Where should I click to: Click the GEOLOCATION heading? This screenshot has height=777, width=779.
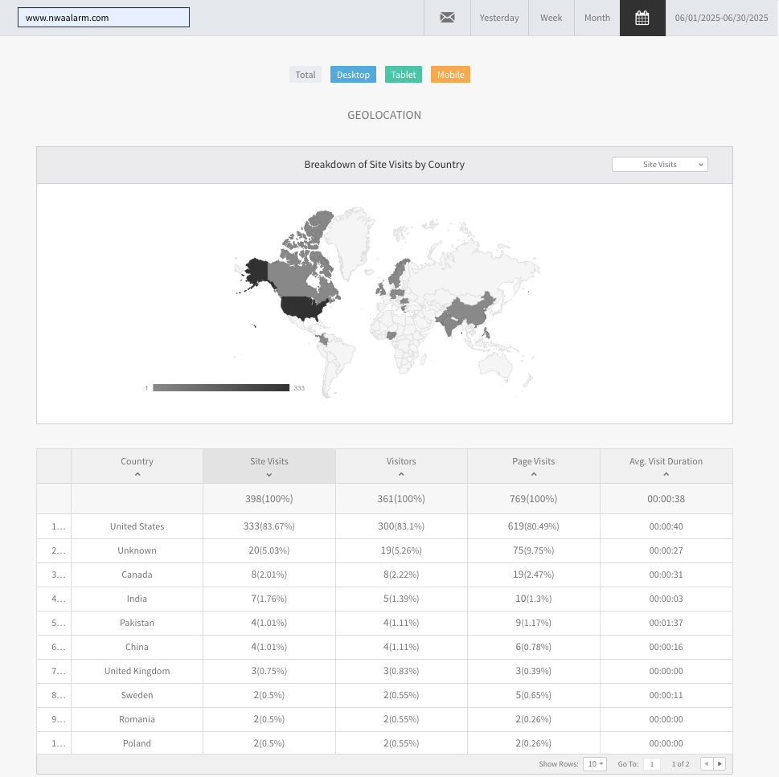pyautogui.click(x=384, y=115)
